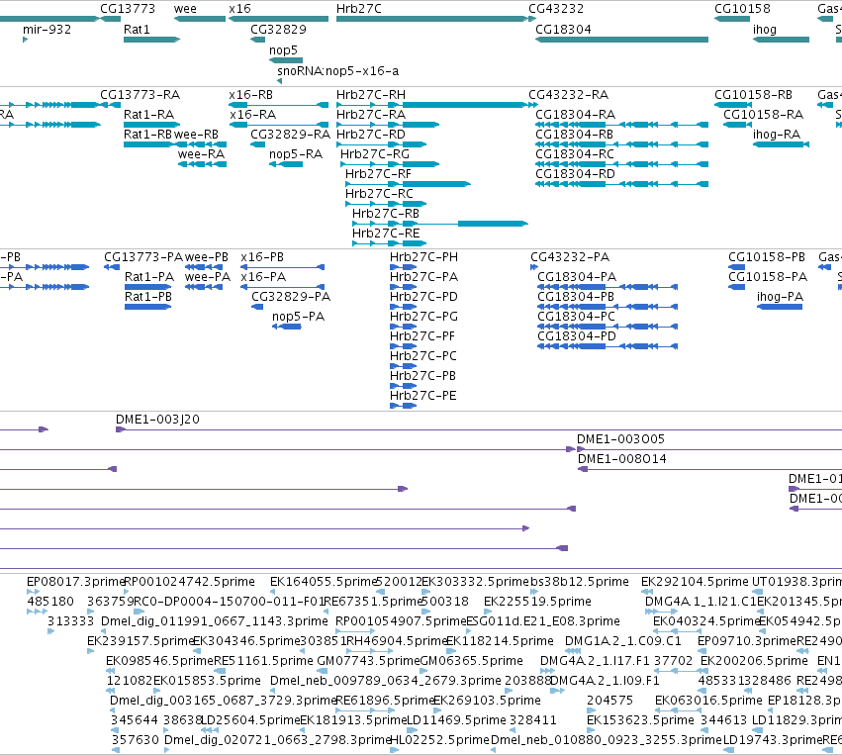Select the EK015853.5prime EST marker

(156, 691)
